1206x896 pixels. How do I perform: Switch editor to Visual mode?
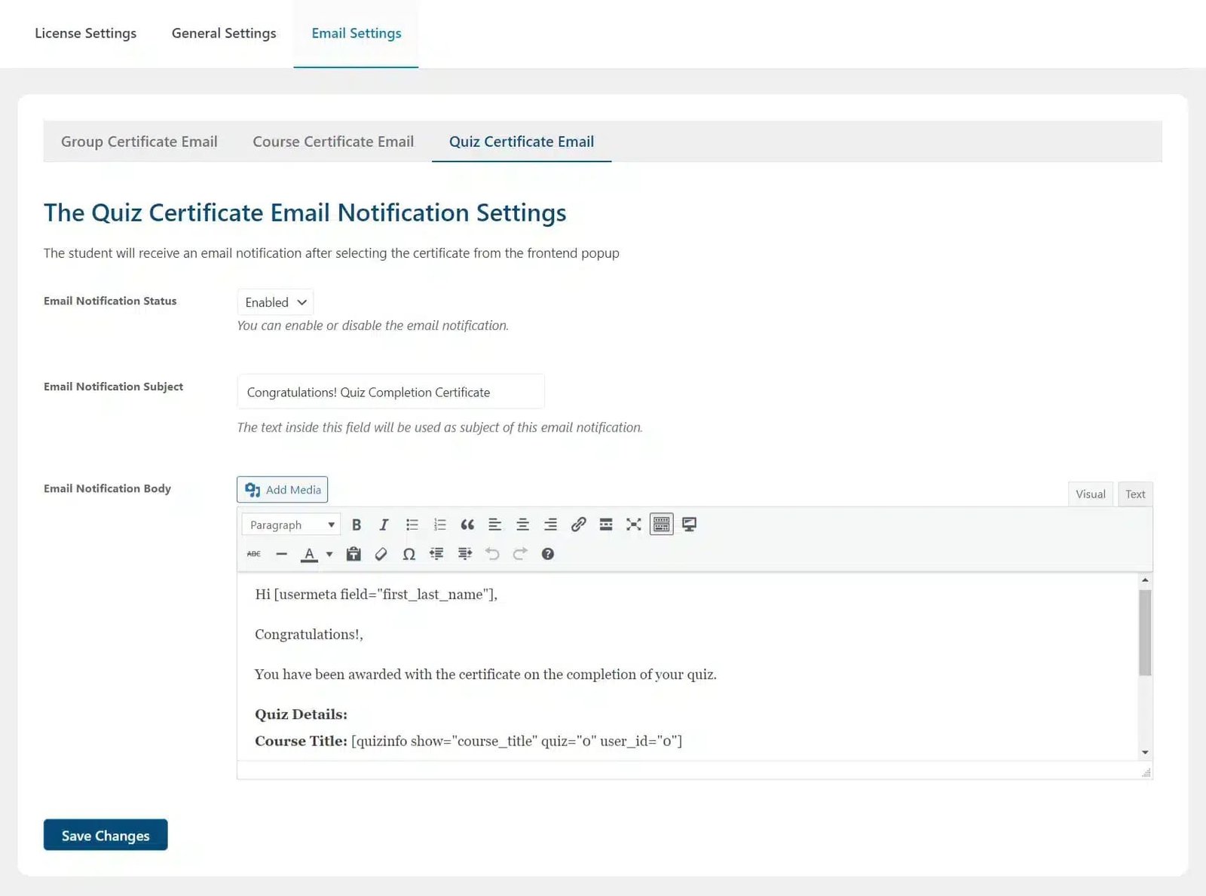pyautogui.click(x=1091, y=494)
